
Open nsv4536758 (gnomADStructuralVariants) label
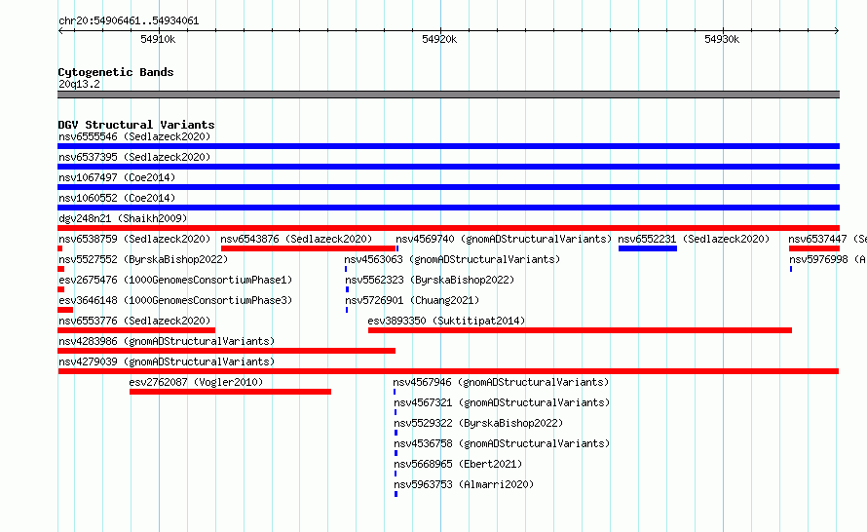pos(502,443)
